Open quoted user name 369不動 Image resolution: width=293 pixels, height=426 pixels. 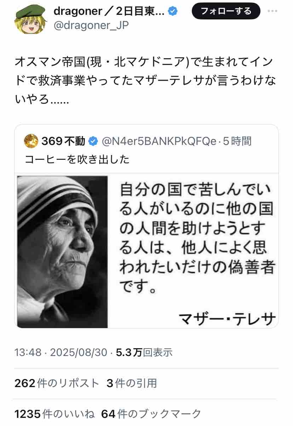pyautogui.click(x=63, y=141)
